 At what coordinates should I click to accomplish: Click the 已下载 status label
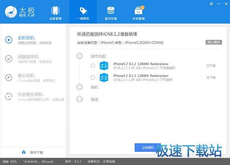click(x=211, y=66)
